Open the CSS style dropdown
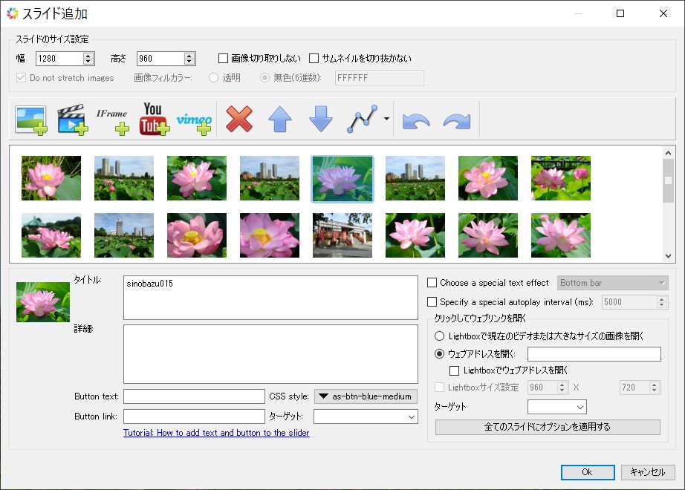The height and width of the screenshot is (490, 685). coord(367,396)
